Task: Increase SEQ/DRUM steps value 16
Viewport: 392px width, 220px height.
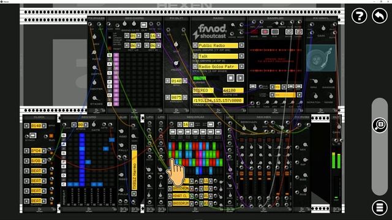Action: coord(192,125)
